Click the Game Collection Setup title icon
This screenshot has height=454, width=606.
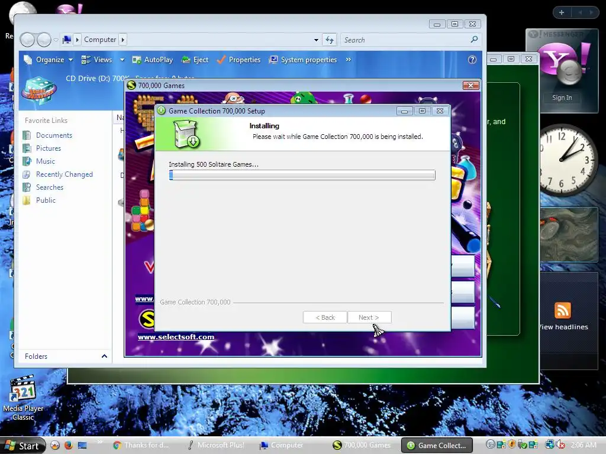[x=162, y=111]
